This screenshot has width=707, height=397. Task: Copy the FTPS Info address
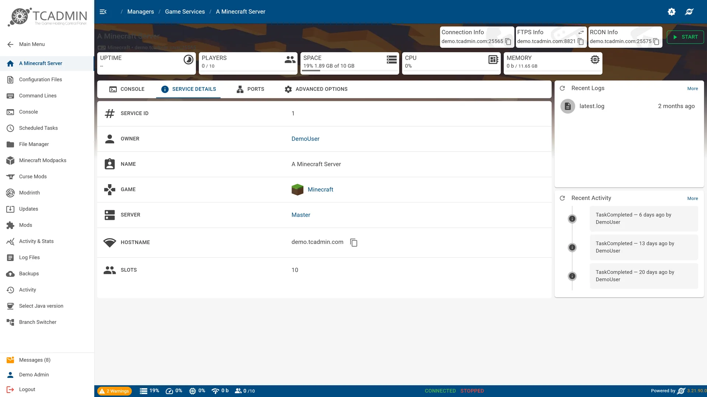click(581, 42)
